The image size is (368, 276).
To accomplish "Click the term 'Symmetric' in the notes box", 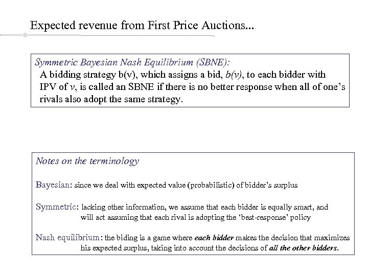I will tap(56, 207).
